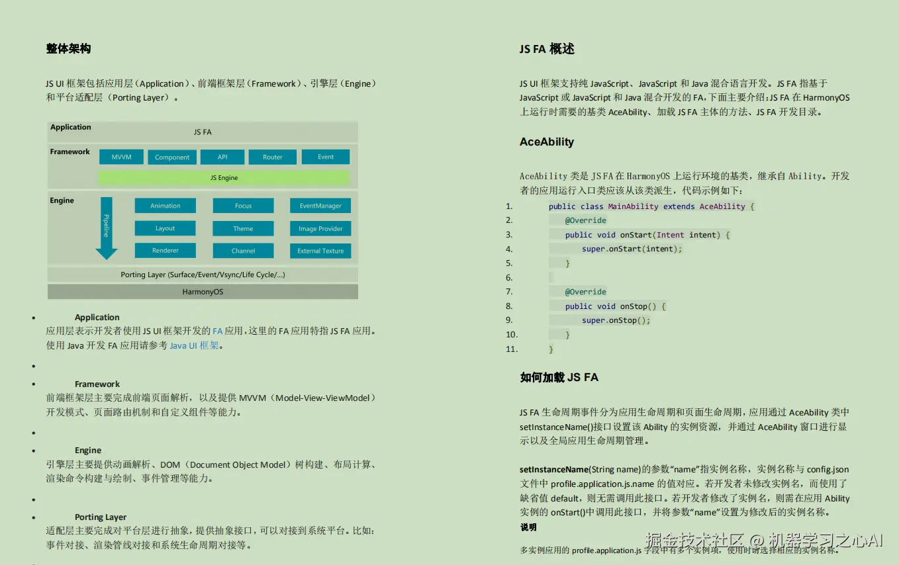
Task: Select the Framework label inside the diagram
Action: 70,152
